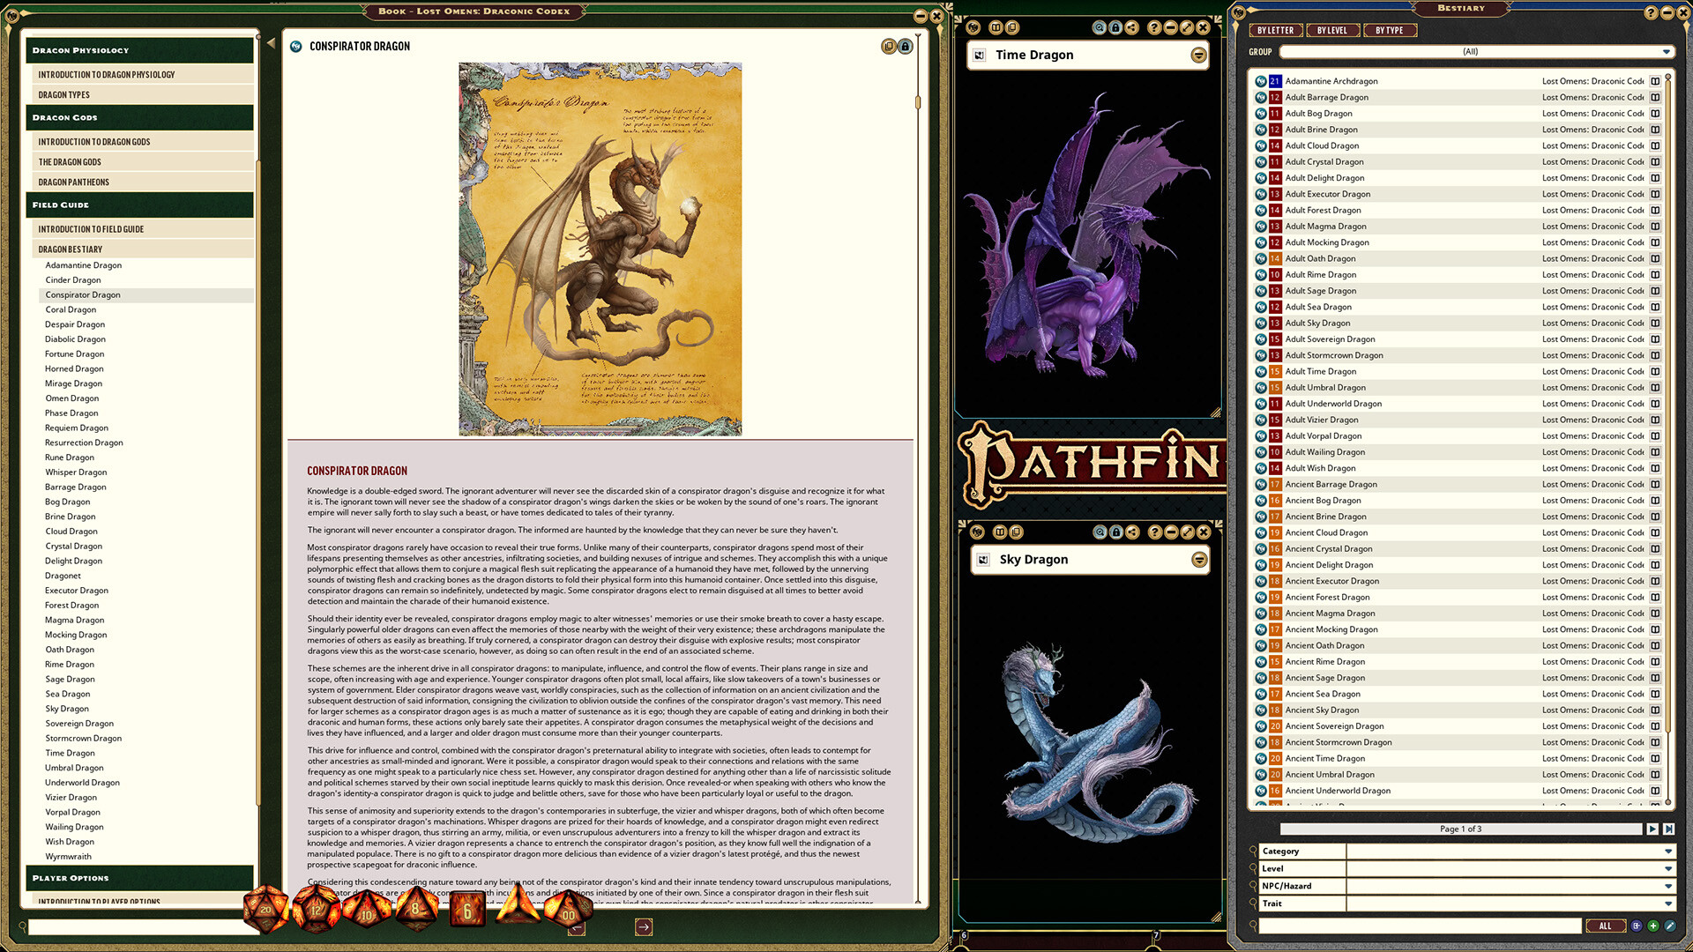The height and width of the screenshot is (952, 1693).
Task: Toggle the lock icon on the Draconic Codex book
Action: click(x=905, y=46)
